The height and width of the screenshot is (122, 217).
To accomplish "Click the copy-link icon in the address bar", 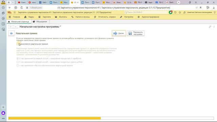I will tap(197, 7).
